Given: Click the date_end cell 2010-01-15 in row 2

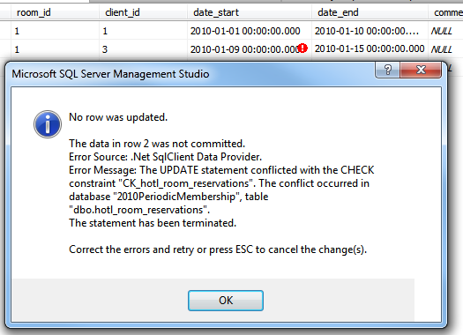Looking at the screenshot, I should [370, 49].
